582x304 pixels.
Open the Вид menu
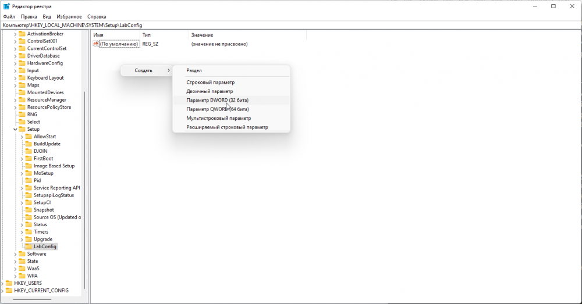pos(47,17)
